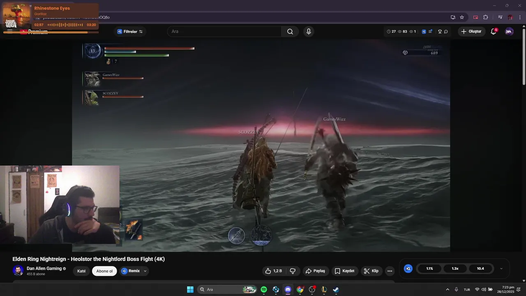
Task: Click the blue IQ icon in the stats bar
Action: click(x=424, y=32)
